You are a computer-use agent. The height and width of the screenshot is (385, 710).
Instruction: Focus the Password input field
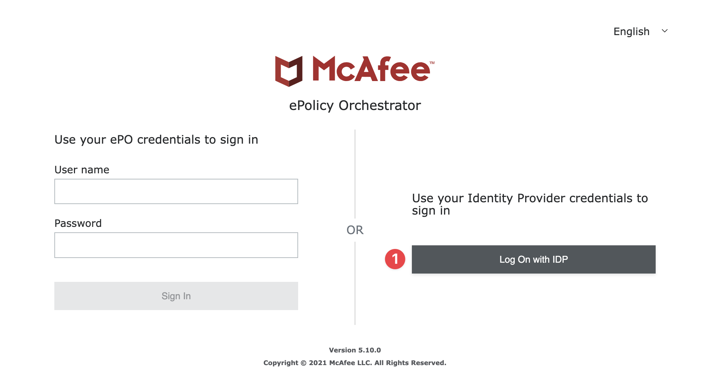176,245
